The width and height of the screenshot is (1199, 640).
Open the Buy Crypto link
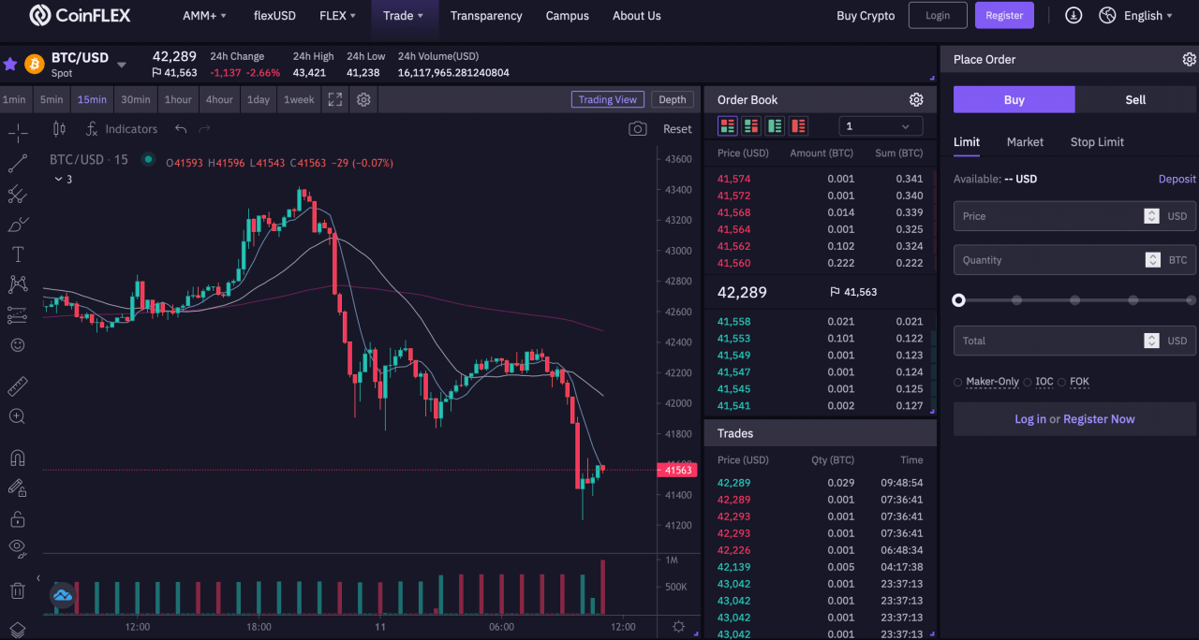pyautogui.click(x=866, y=16)
